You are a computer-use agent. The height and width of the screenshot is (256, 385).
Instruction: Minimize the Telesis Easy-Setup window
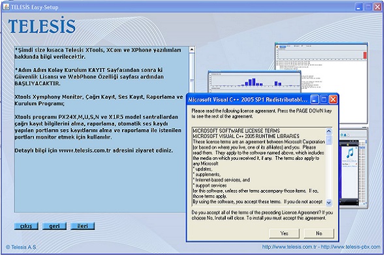pos(359,7)
